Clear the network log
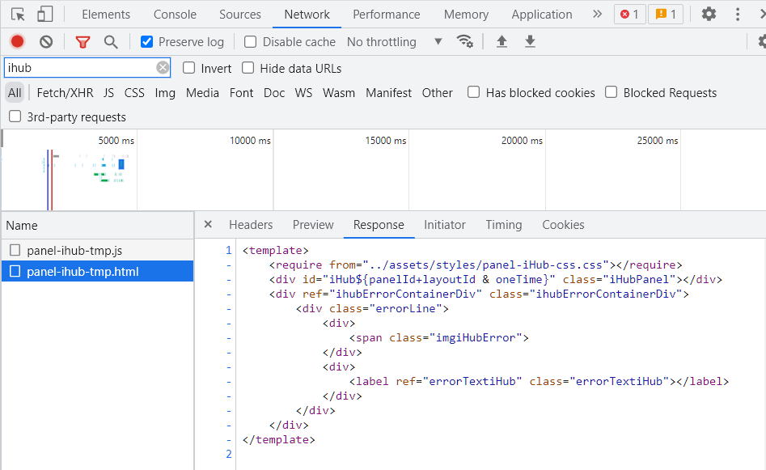Screen dimensions: 766x470 tap(46, 41)
